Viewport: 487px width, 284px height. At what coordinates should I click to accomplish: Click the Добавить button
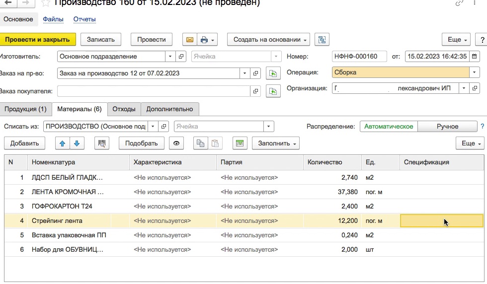pyautogui.click(x=24, y=143)
